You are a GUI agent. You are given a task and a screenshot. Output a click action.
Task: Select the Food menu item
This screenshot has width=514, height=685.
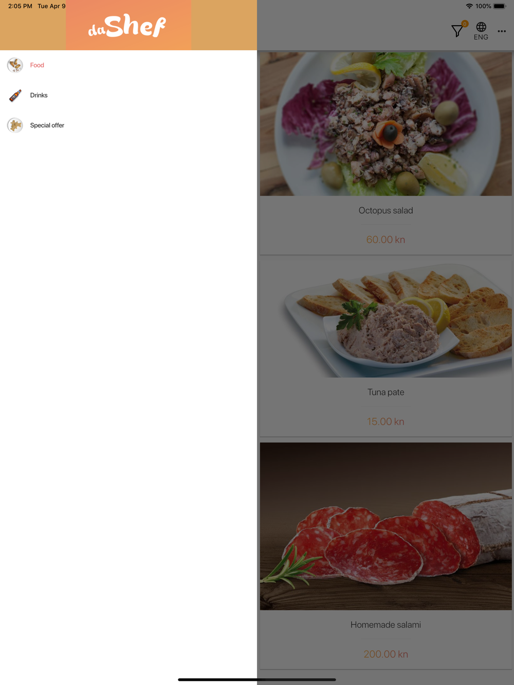[128, 65]
